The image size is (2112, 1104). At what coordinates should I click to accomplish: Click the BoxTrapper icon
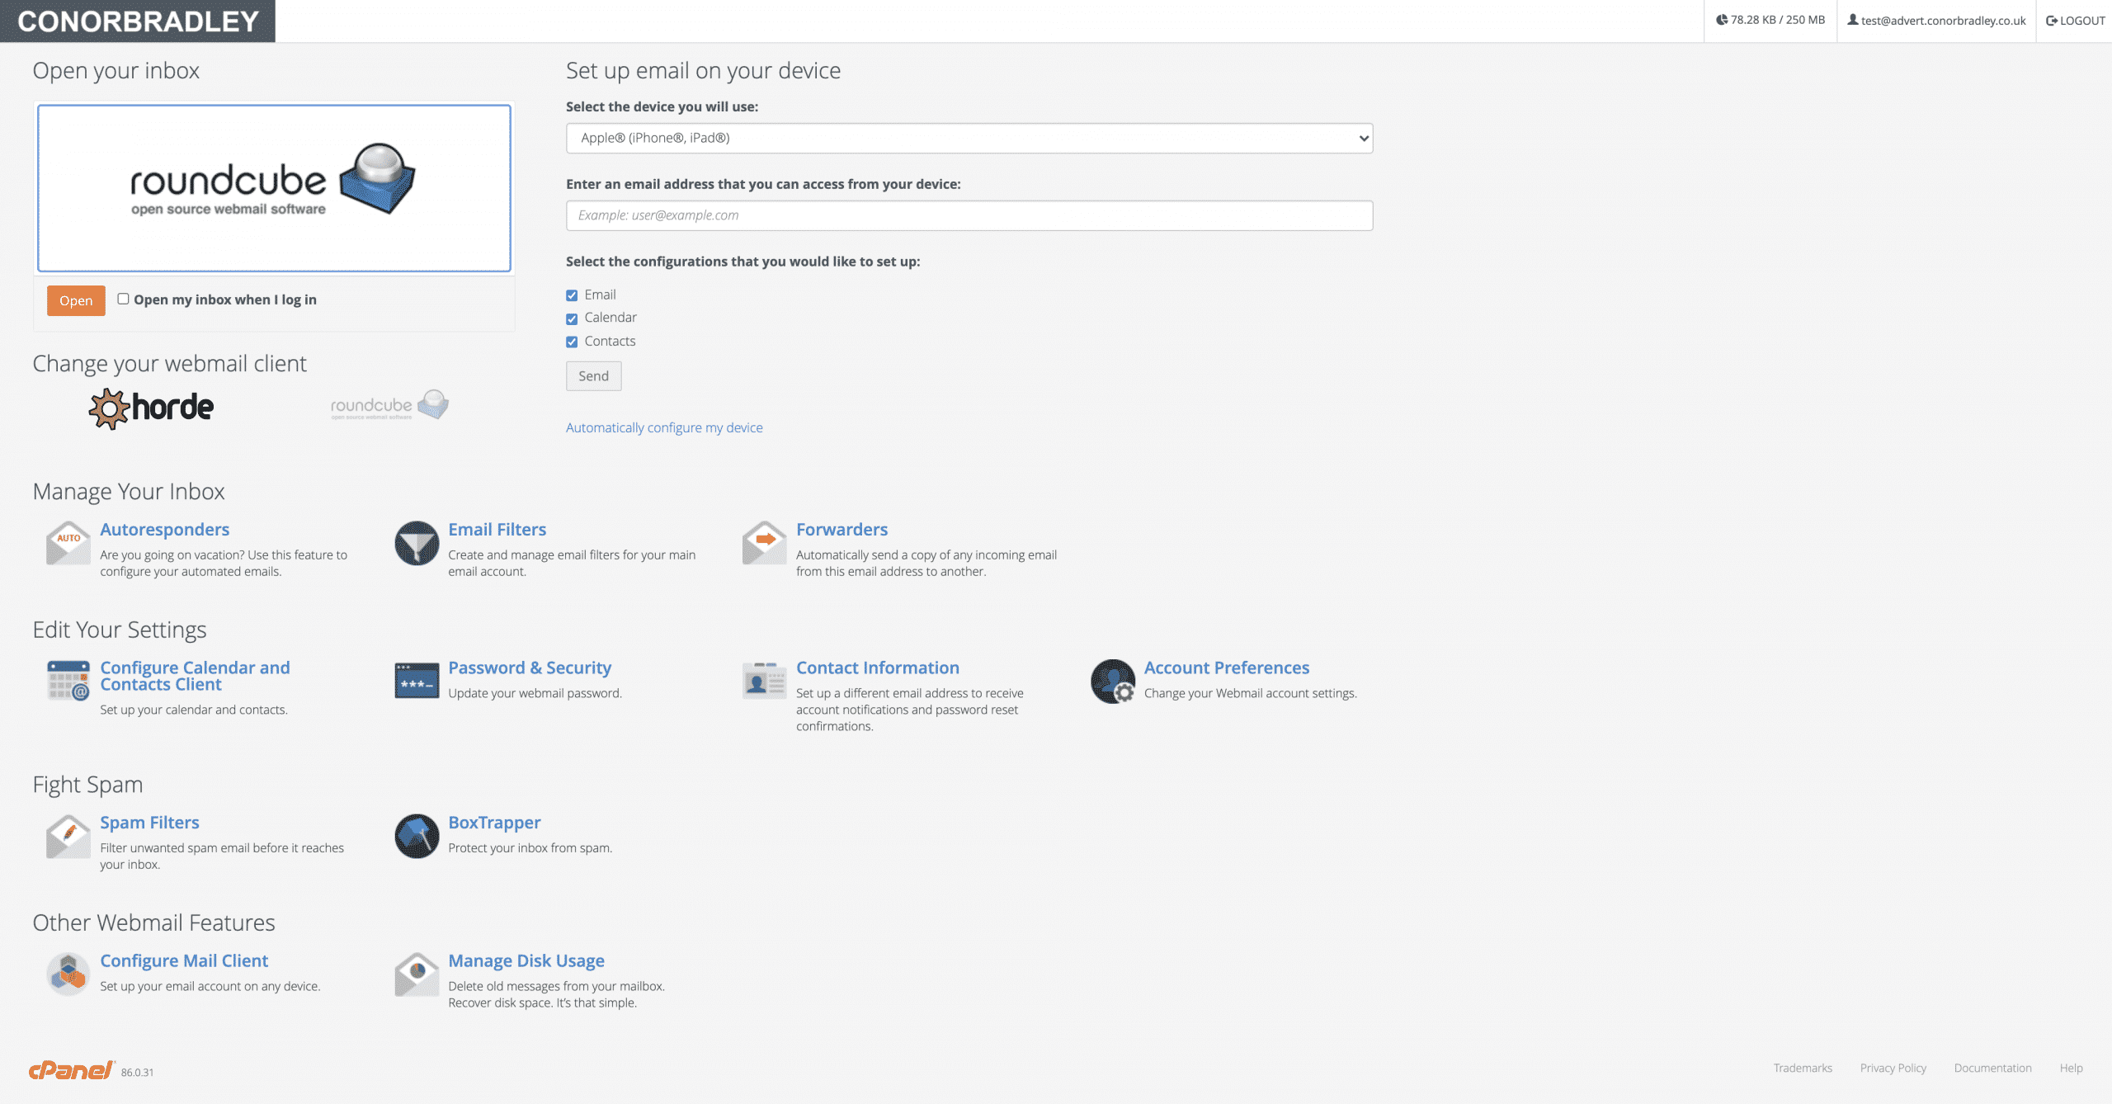pos(417,836)
